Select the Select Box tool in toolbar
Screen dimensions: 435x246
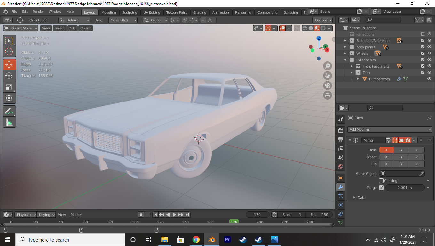(9, 41)
